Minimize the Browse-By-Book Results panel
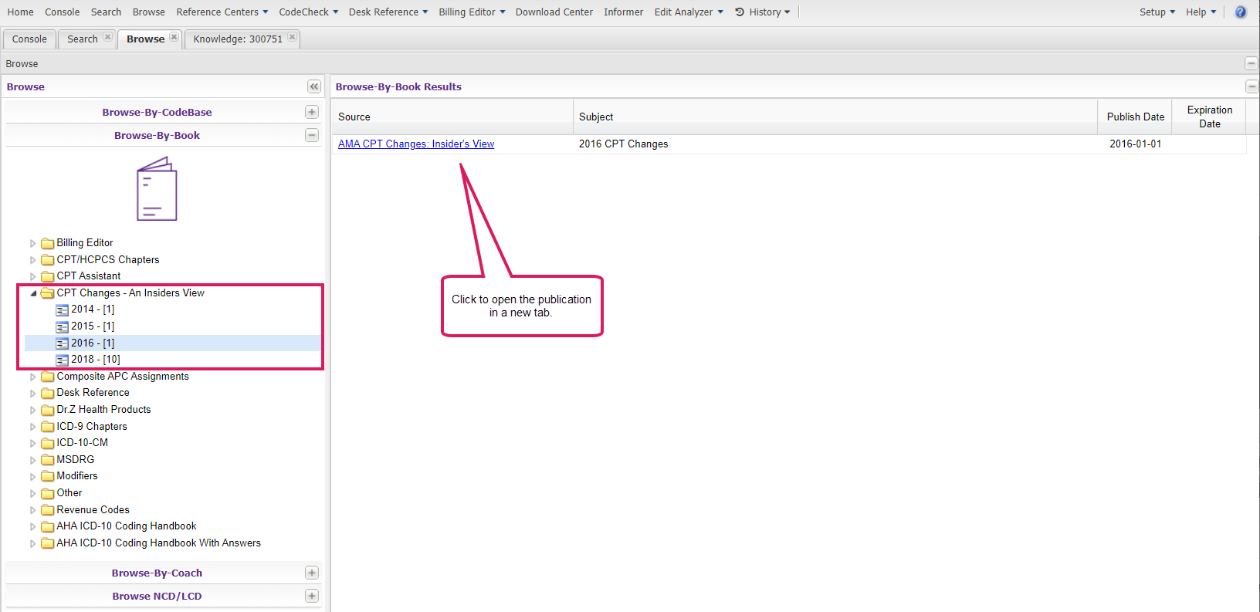The width and height of the screenshot is (1260, 612). tap(1252, 86)
